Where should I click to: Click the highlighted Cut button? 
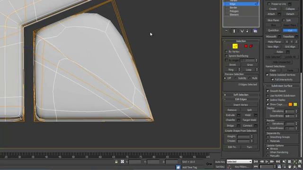coord(290,30)
